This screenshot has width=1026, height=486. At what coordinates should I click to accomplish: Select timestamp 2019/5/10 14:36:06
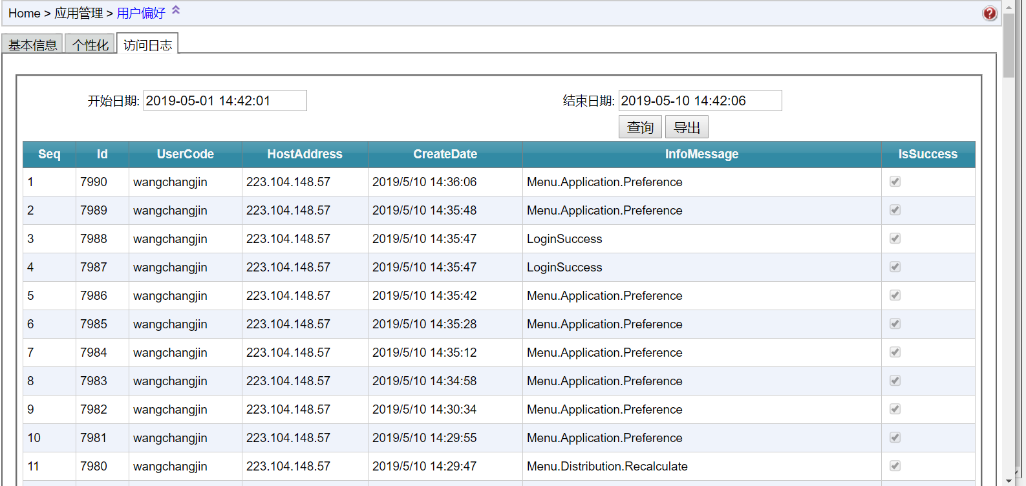[424, 182]
